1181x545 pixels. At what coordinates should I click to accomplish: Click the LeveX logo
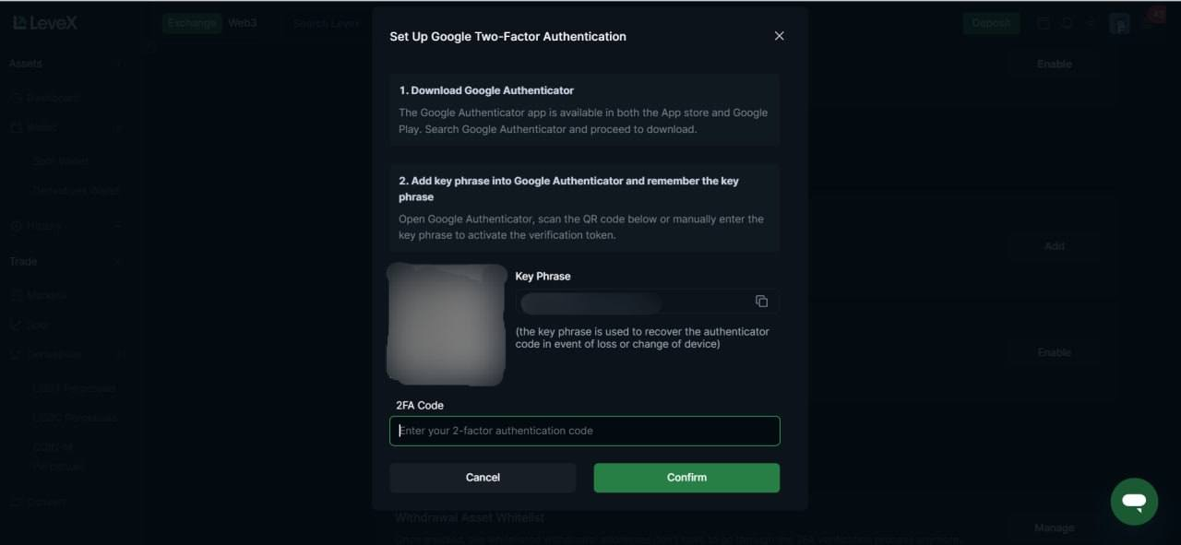[x=44, y=22]
